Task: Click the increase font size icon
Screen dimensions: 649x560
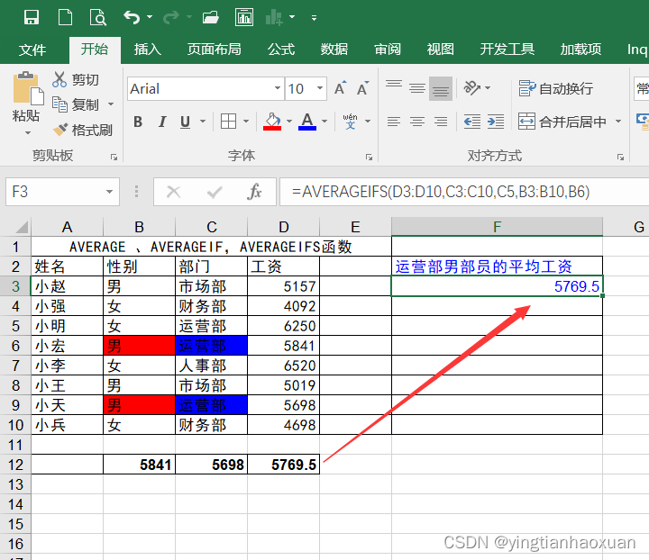Action: point(341,88)
